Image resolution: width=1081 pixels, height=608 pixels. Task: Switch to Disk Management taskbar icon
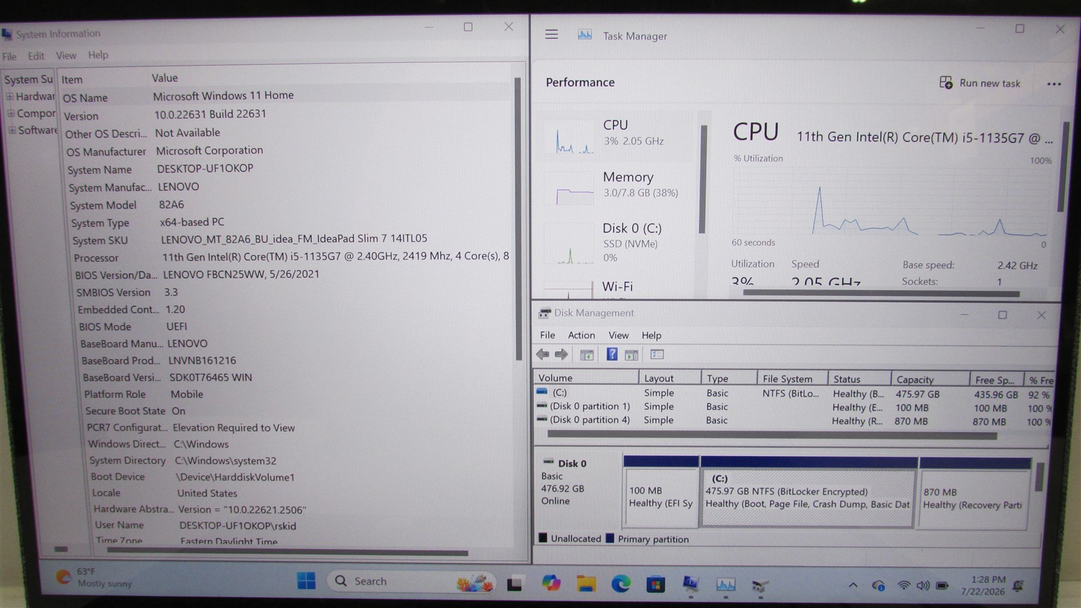[x=761, y=585]
